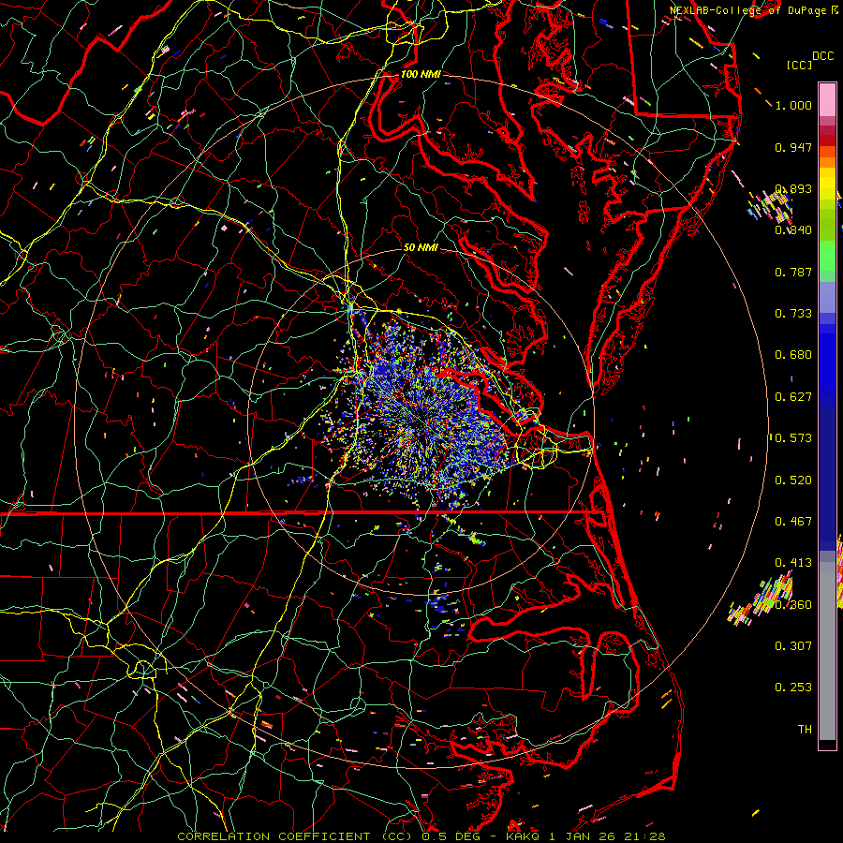Click the 0.520 scale value
This screenshot has width=843, height=843.
pos(793,481)
